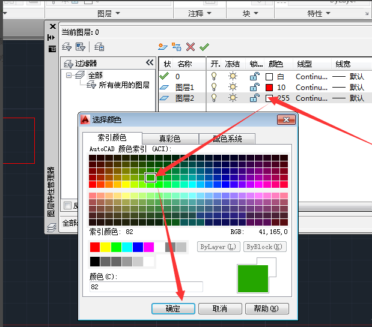Open the Layer States Manager icon
This screenshot has width=372, height=327.
click(x=99, y=47)
